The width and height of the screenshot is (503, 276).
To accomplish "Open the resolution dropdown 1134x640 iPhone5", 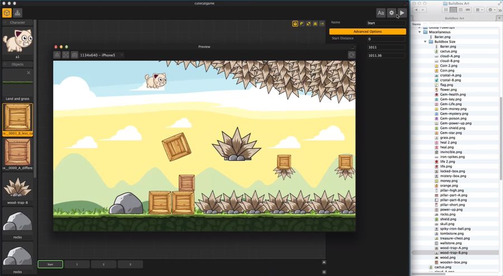I will point(101,55).
